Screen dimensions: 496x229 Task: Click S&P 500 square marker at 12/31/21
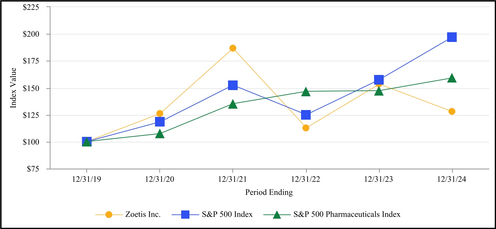233,85
